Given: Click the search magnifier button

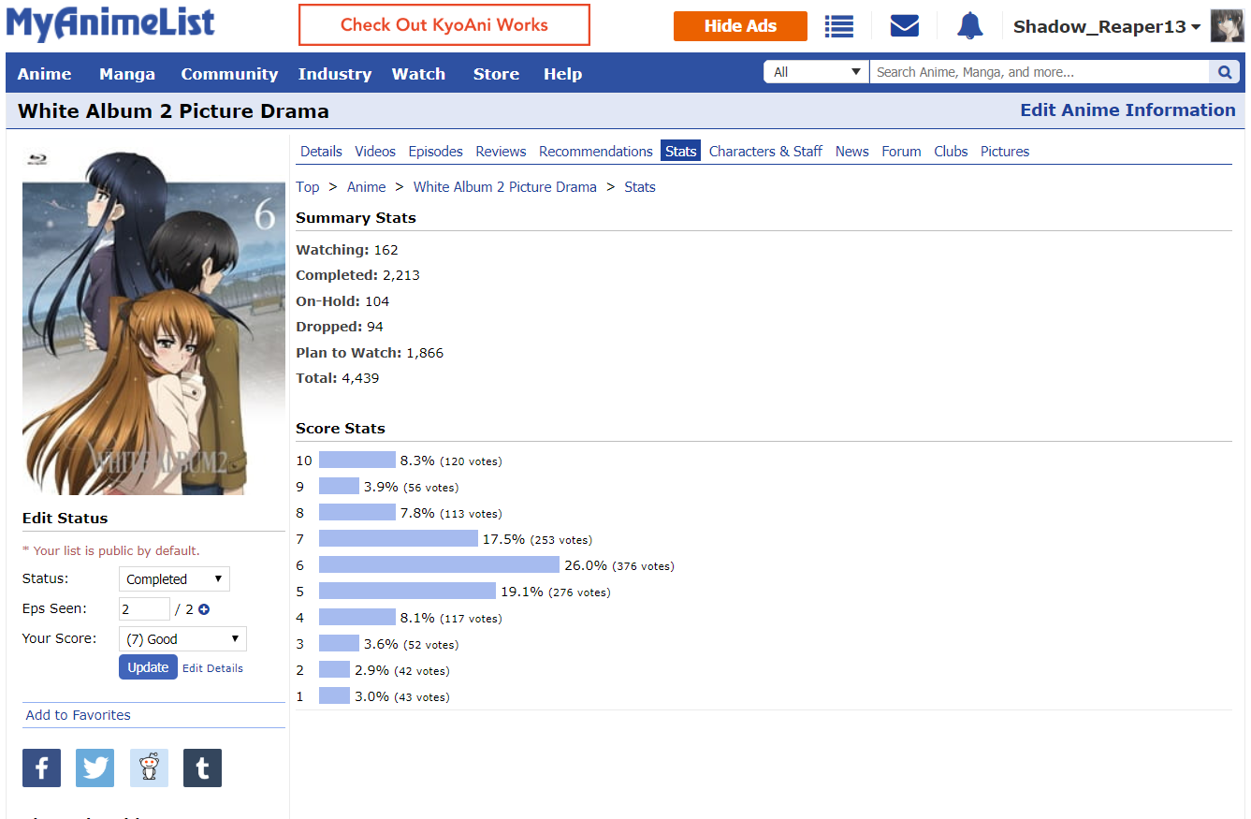Looking at the screenshot, I should click(x=1224, y=72).
